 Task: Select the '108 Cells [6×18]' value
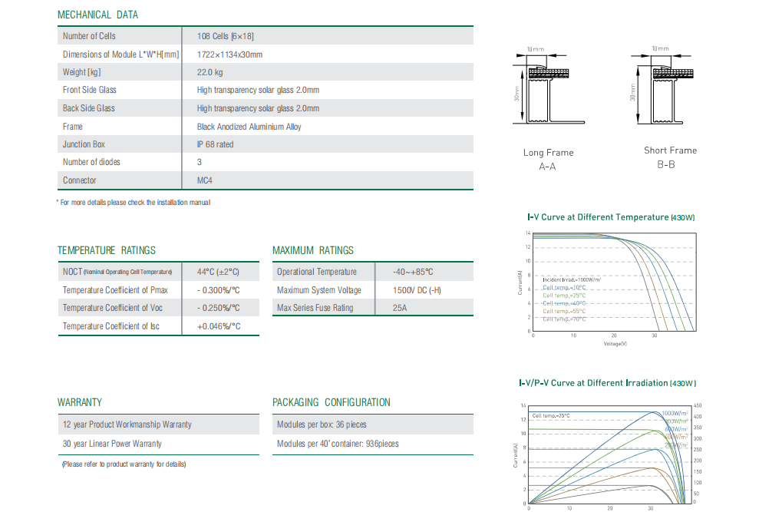[225, 36]
